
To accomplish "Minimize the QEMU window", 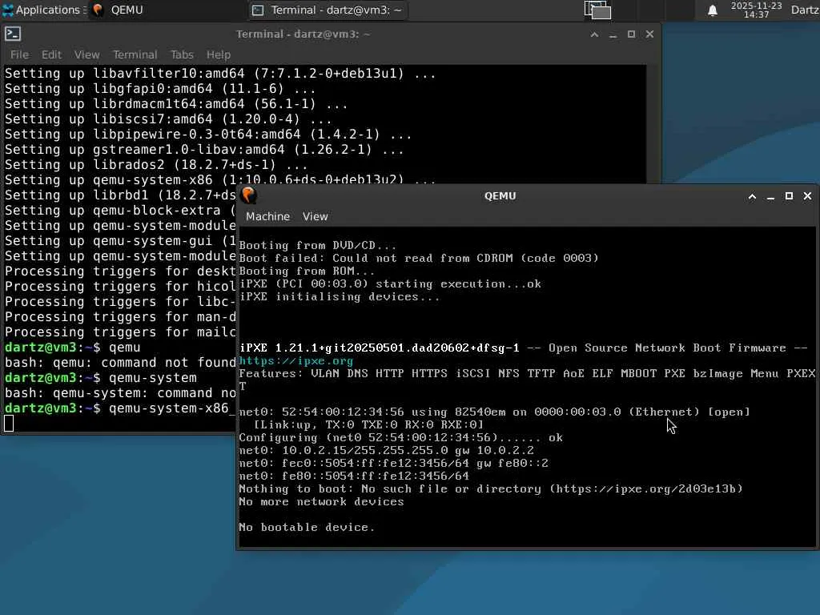I will pyautogui.click(x=770, y=196).
